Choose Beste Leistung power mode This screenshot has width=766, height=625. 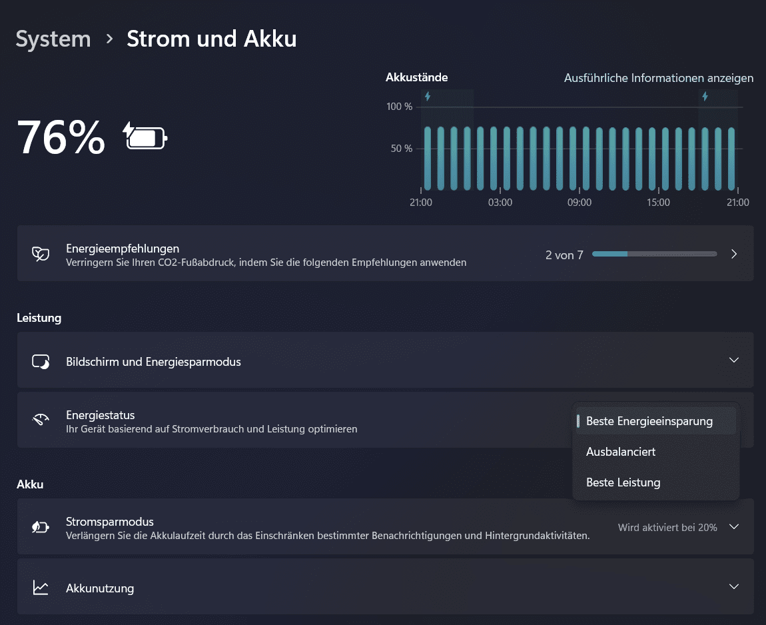click(655, 482)
